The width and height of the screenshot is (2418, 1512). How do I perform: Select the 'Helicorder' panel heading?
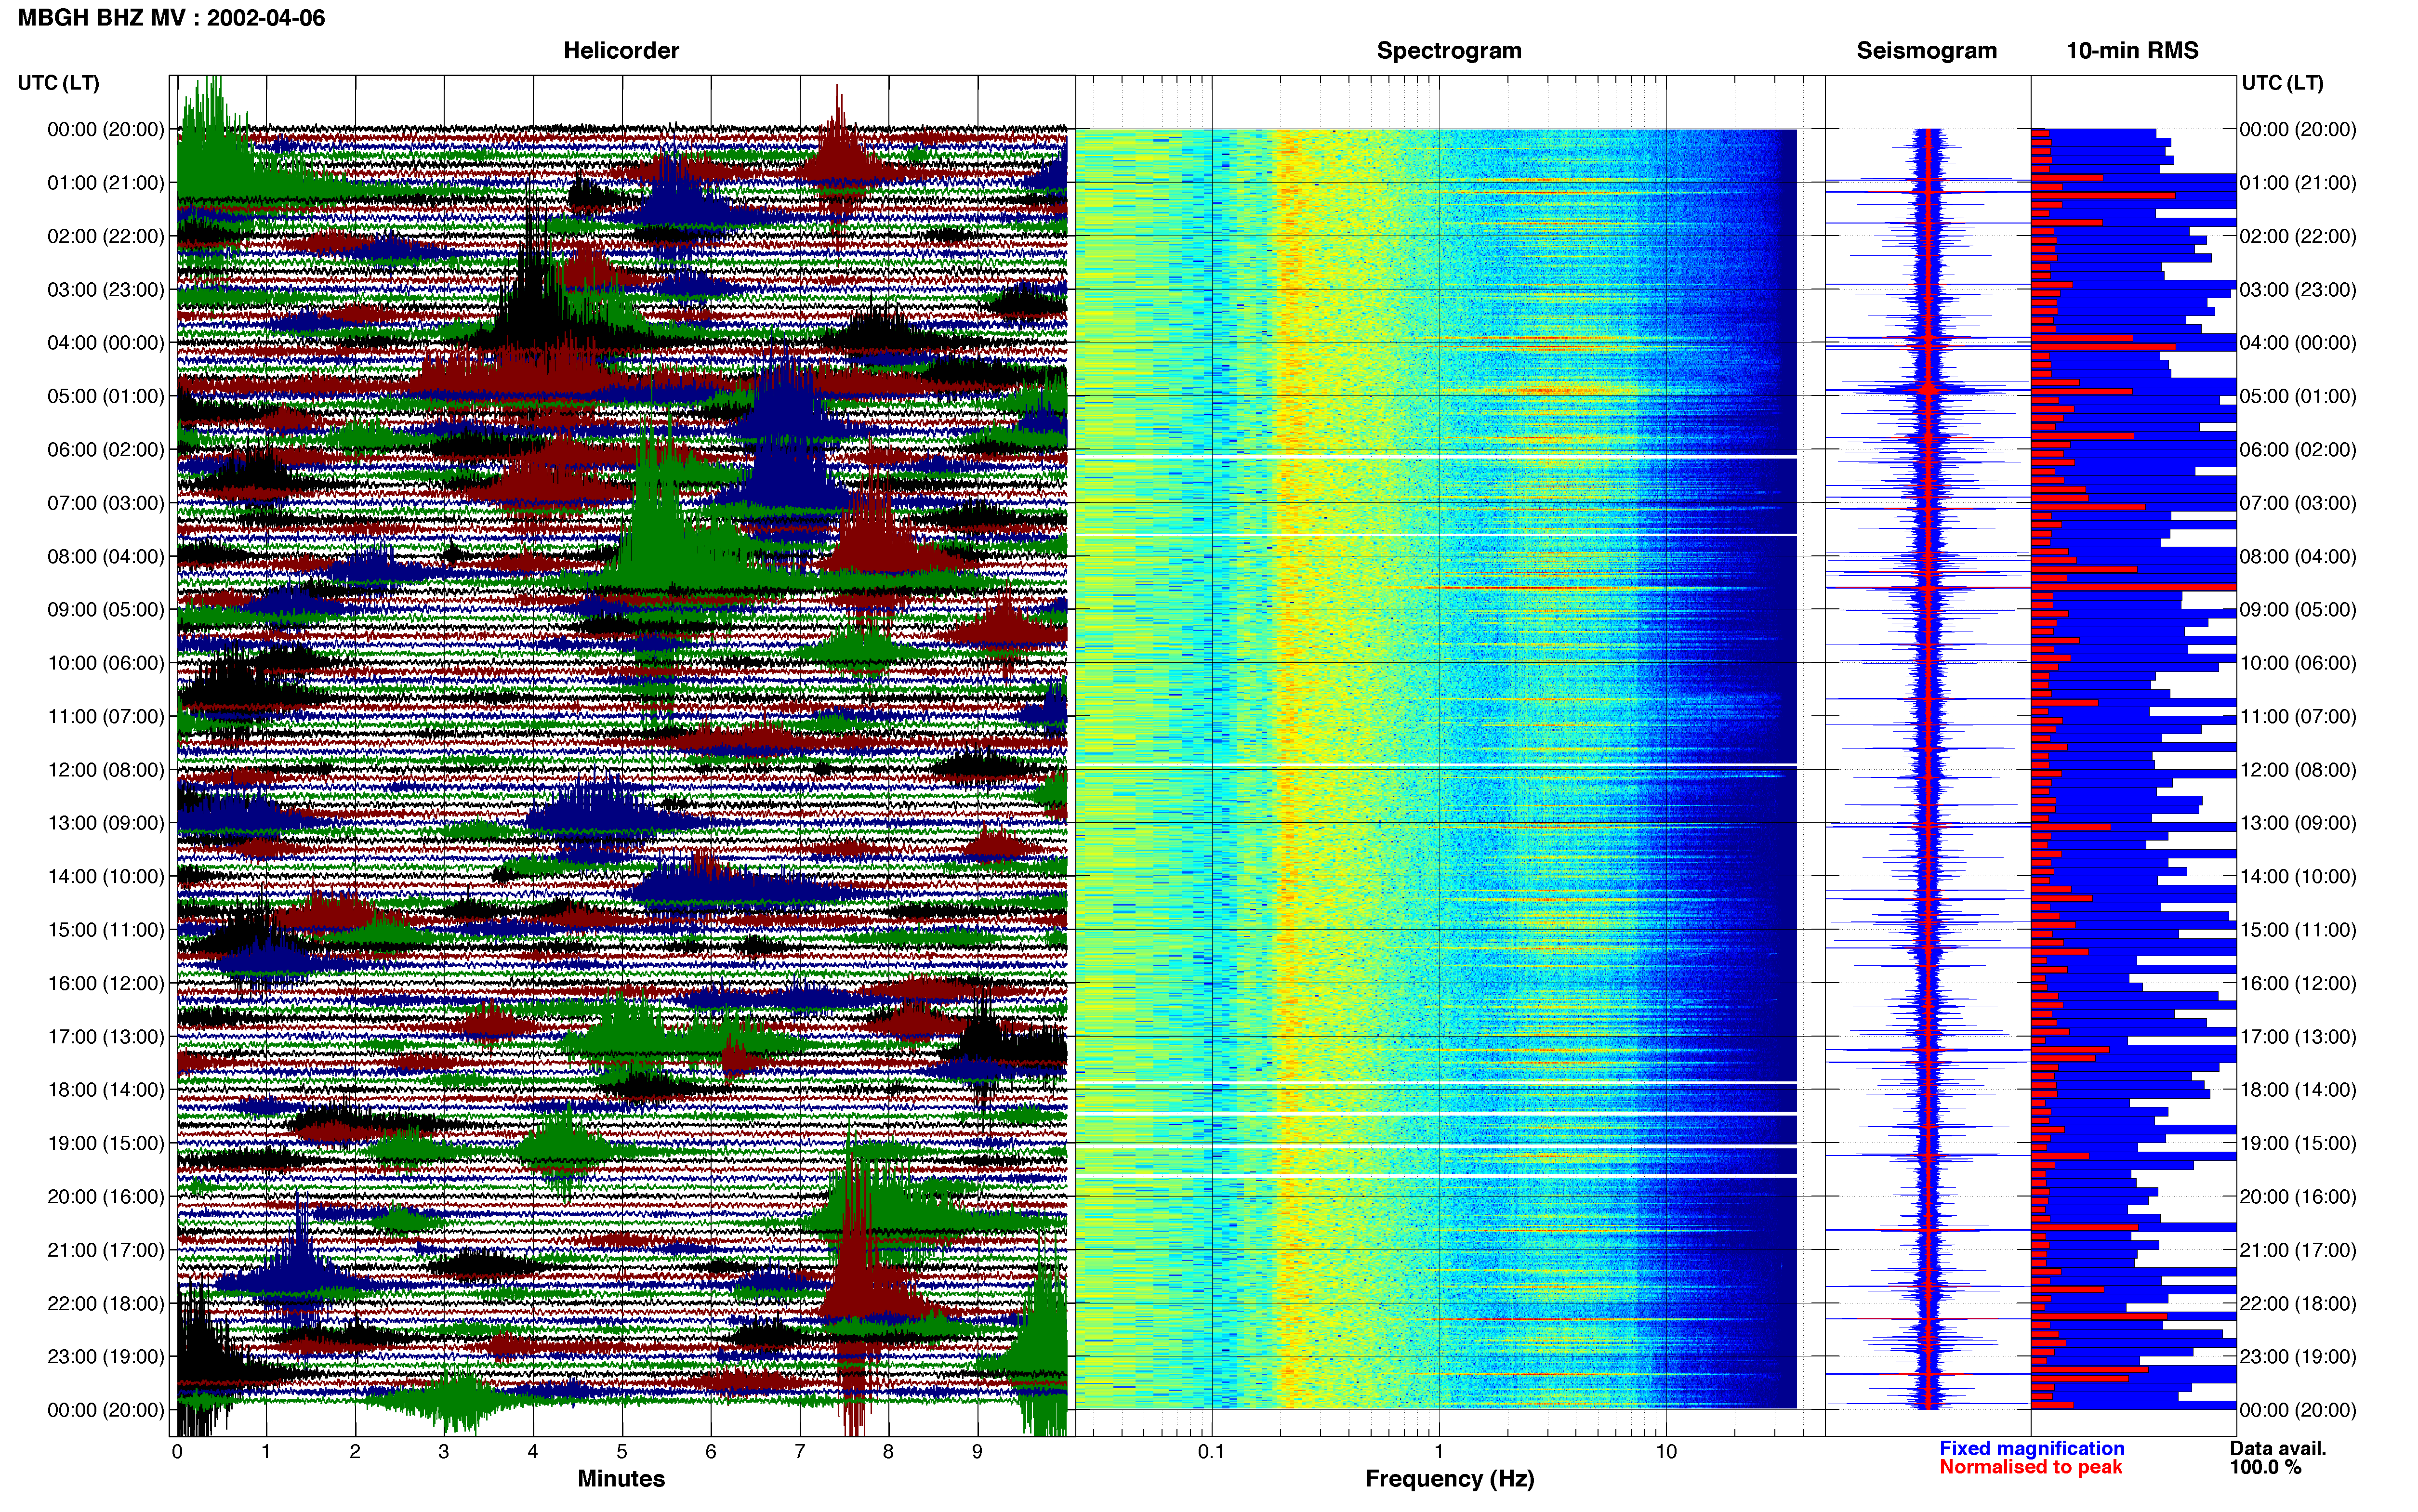click(621, 51)
